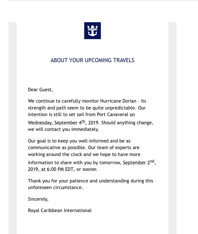Open the underlined 'September 2nd' date link
Image resolution: width=198 pixels, height=234 pixels.
139,162
